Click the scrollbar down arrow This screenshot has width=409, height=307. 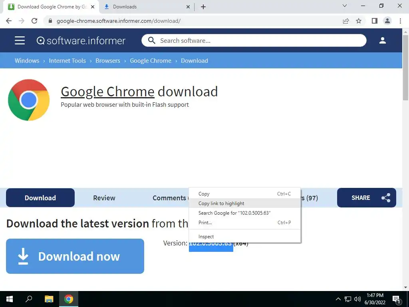[x=405, y=287]
